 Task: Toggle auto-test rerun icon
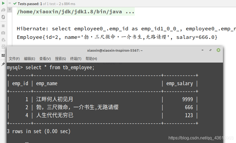[x=3, y=17]
